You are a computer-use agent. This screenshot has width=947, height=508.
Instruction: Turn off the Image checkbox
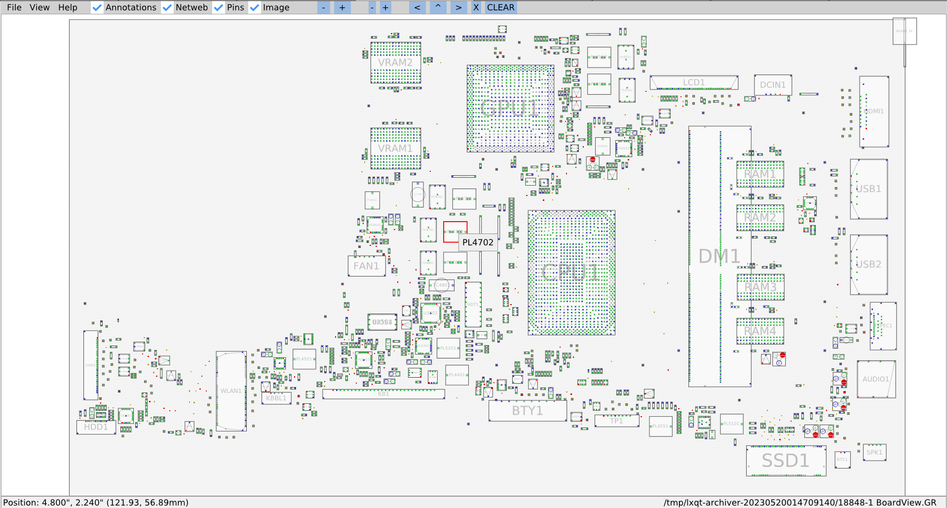pyautogui.click(x=255, y=7)
